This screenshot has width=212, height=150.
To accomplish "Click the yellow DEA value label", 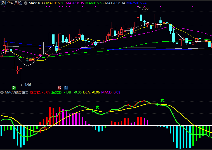I will click(x=91, y=92).
